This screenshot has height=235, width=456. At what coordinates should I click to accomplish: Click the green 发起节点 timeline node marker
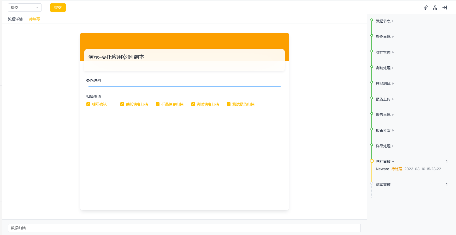372,20
